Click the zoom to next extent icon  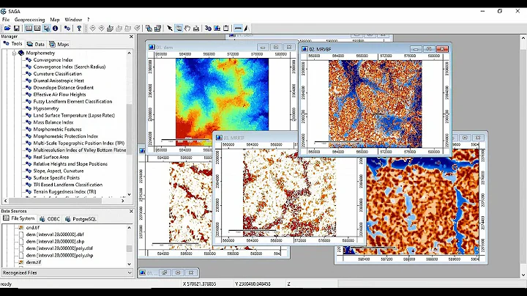pyautogui.click(x=101, y=29)
